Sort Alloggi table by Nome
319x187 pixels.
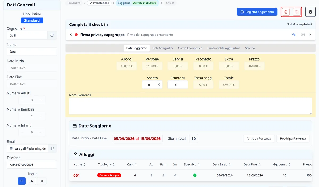pyautogui.click(x=79, y=164)
